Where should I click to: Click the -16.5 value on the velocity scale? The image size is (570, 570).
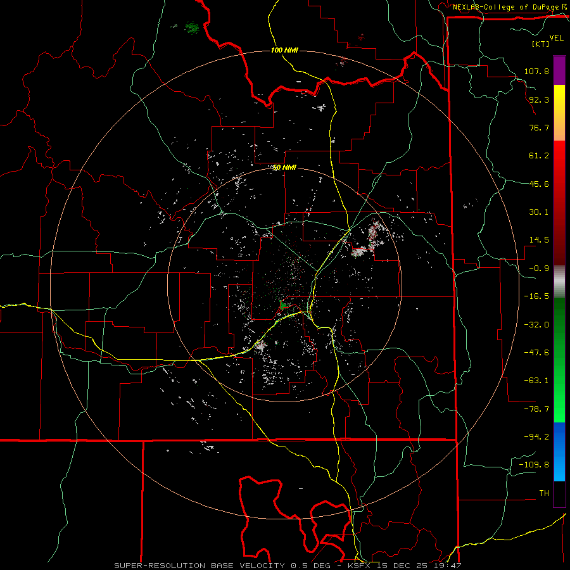(536, 296)
